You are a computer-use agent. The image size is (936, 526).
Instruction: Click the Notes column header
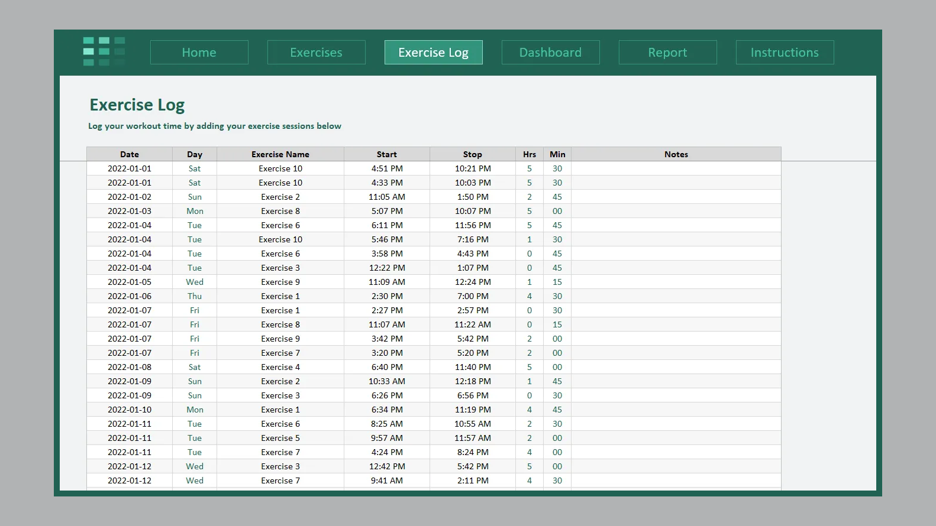coord(676,154)
